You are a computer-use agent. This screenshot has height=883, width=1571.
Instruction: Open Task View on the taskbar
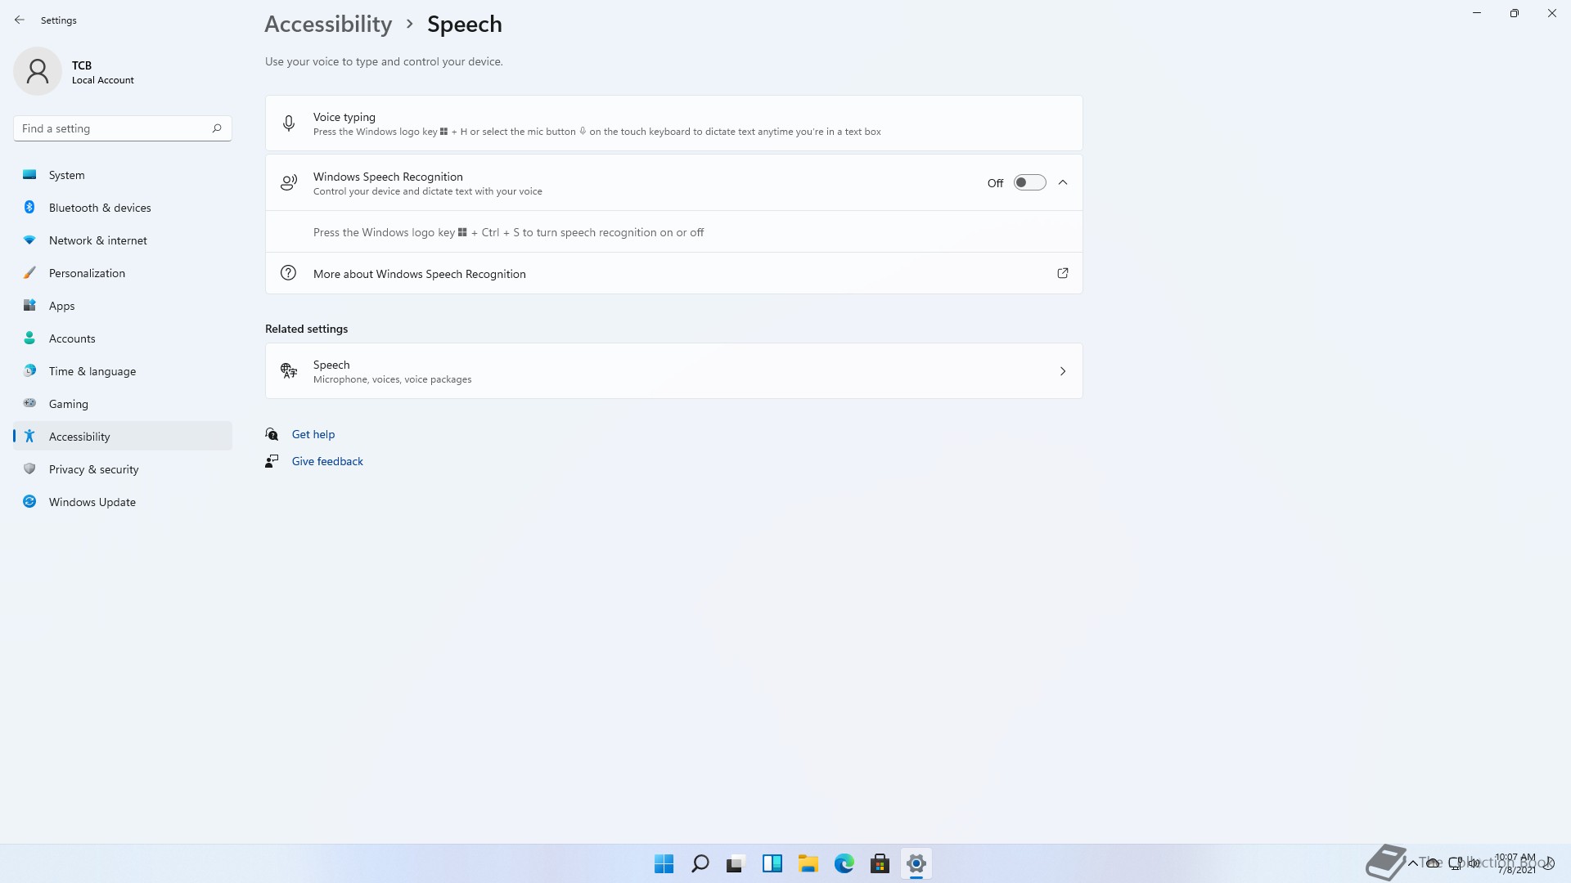(736, 863)
